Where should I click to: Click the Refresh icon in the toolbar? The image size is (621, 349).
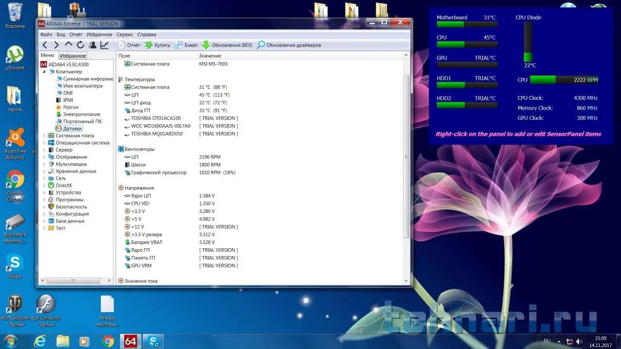point(80,45)
